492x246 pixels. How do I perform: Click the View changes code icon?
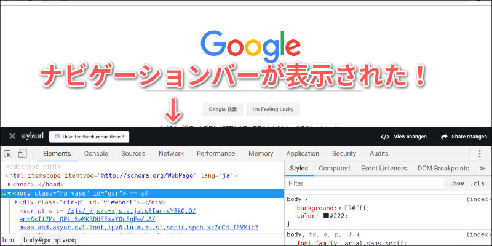(385, 137)
